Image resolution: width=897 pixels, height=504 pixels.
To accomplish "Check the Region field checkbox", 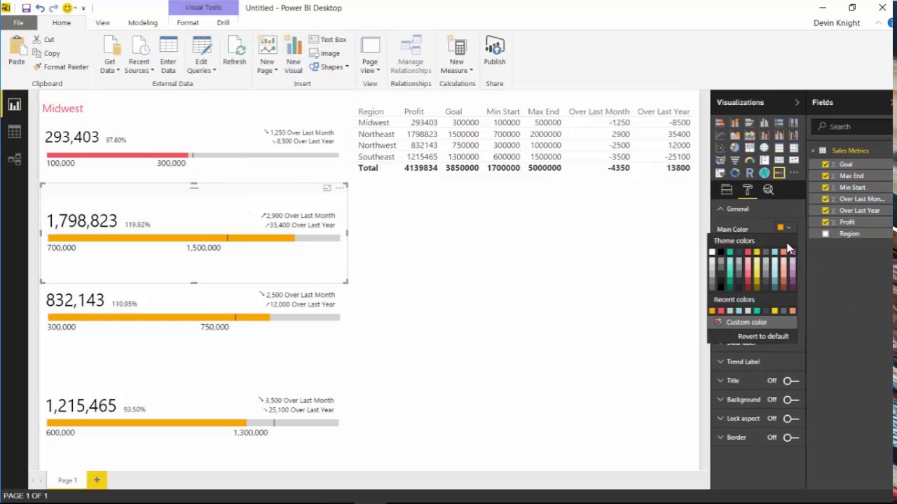I will coord(826,234).
